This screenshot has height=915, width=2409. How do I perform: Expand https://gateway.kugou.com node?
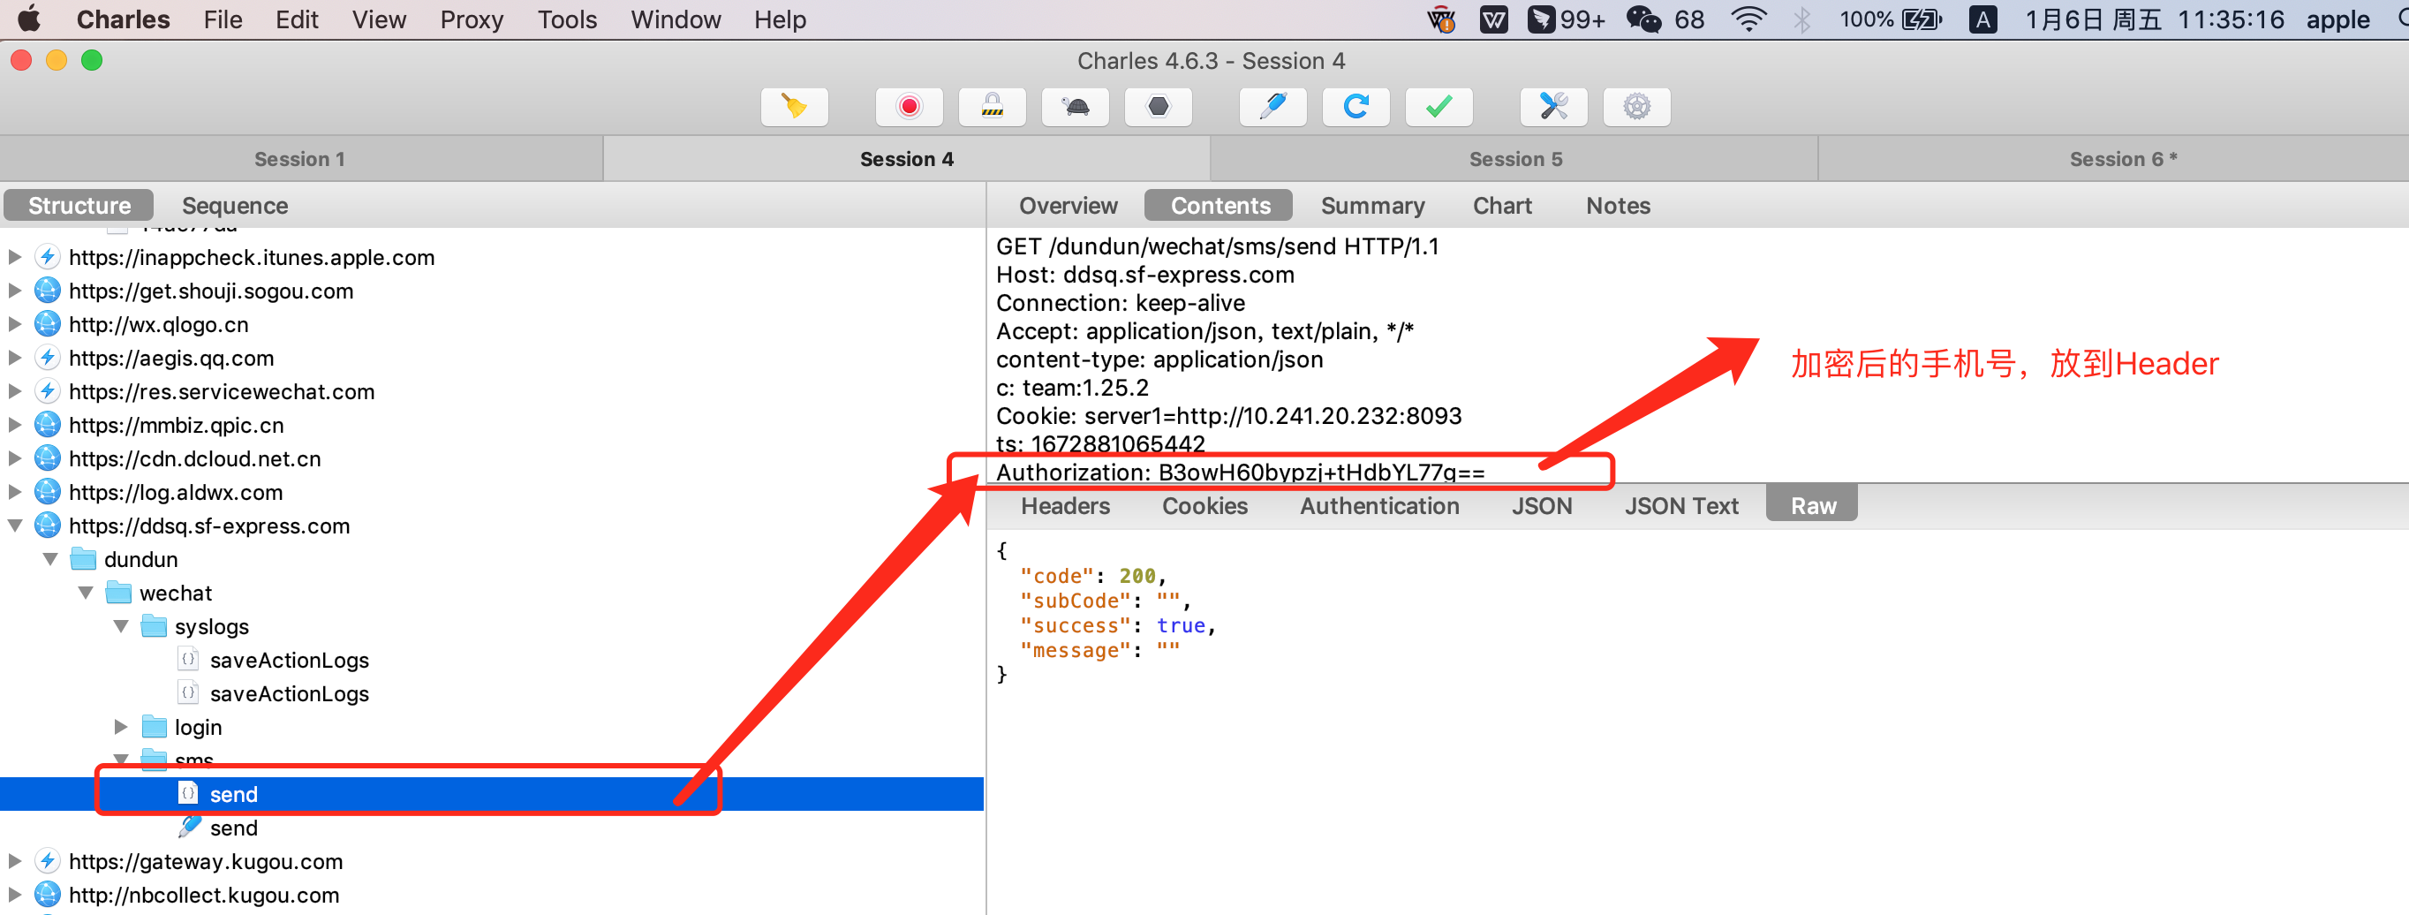[x=15, y=861]
